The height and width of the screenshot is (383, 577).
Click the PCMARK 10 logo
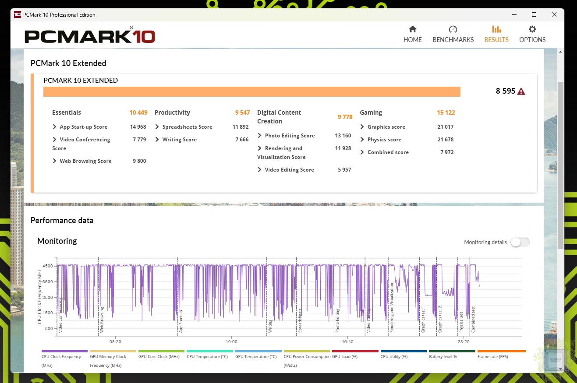pos(90,35)
